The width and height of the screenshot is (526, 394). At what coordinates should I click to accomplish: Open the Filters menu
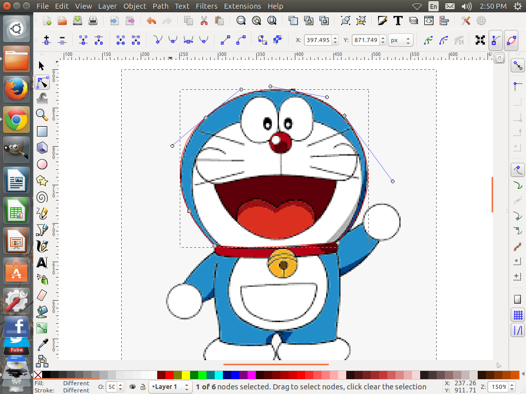(x=206, y=6)
